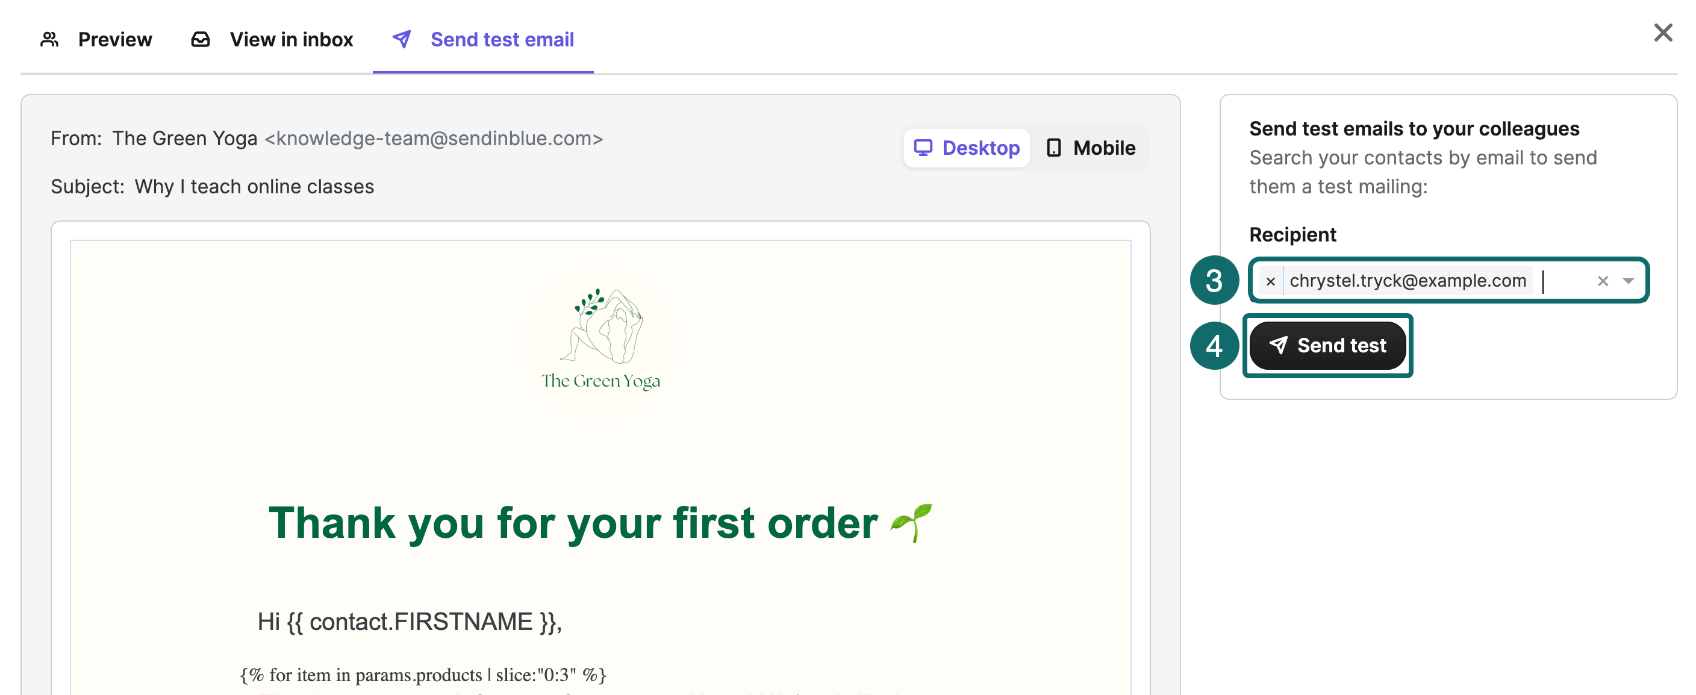Switch preview to Desktop view

point(967,148)
